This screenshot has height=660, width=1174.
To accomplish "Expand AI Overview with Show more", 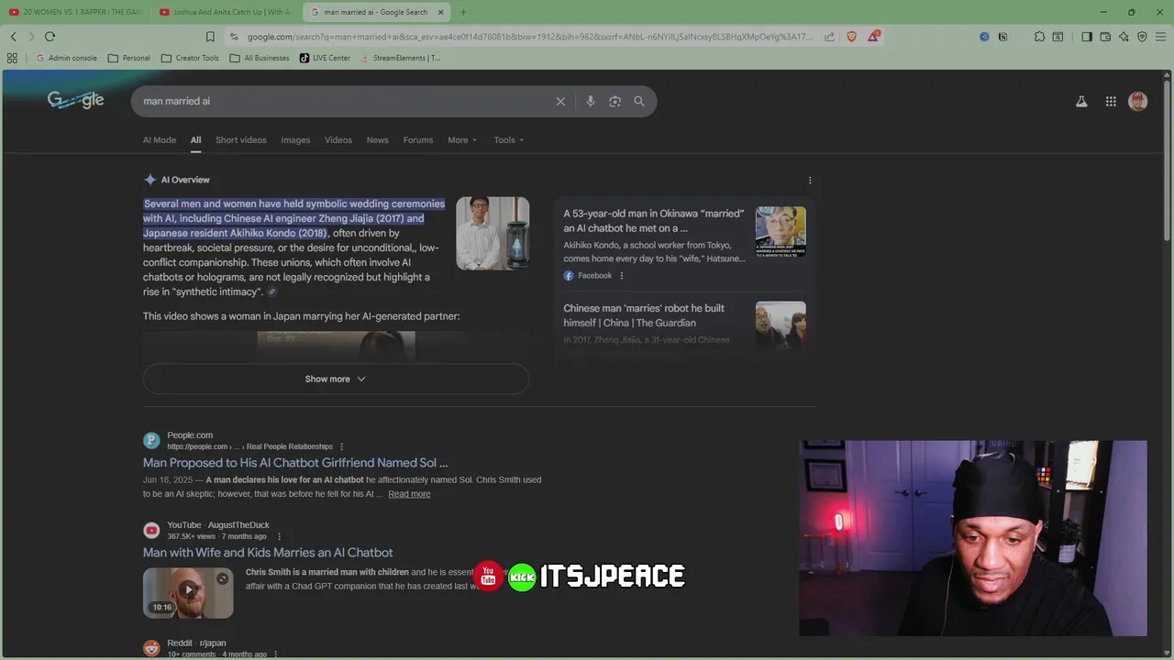I will 336,379.
